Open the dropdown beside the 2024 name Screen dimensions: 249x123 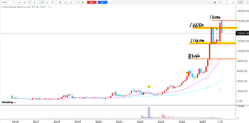[x=245, y=2]
